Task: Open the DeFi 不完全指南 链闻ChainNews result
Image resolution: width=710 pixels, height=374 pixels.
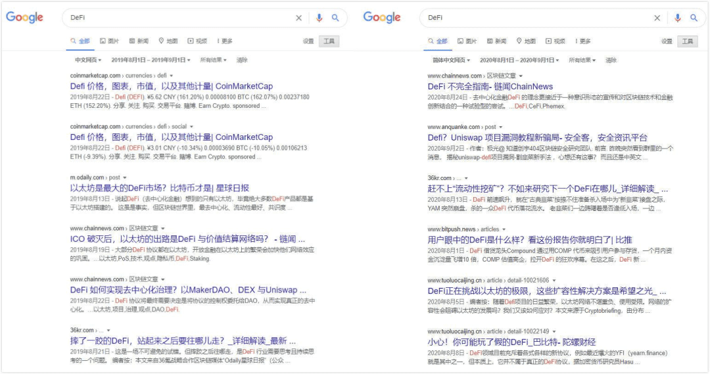Action: point(490,87)
